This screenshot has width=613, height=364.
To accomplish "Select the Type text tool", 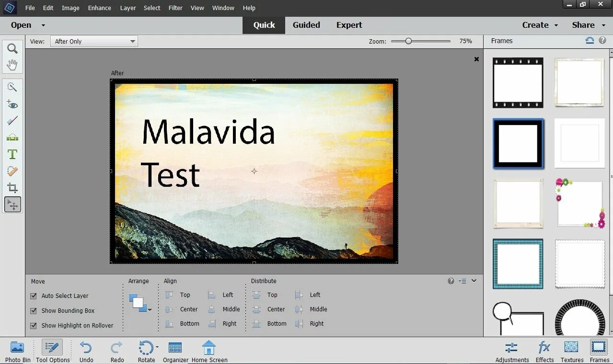I will (x=12, y=154).
